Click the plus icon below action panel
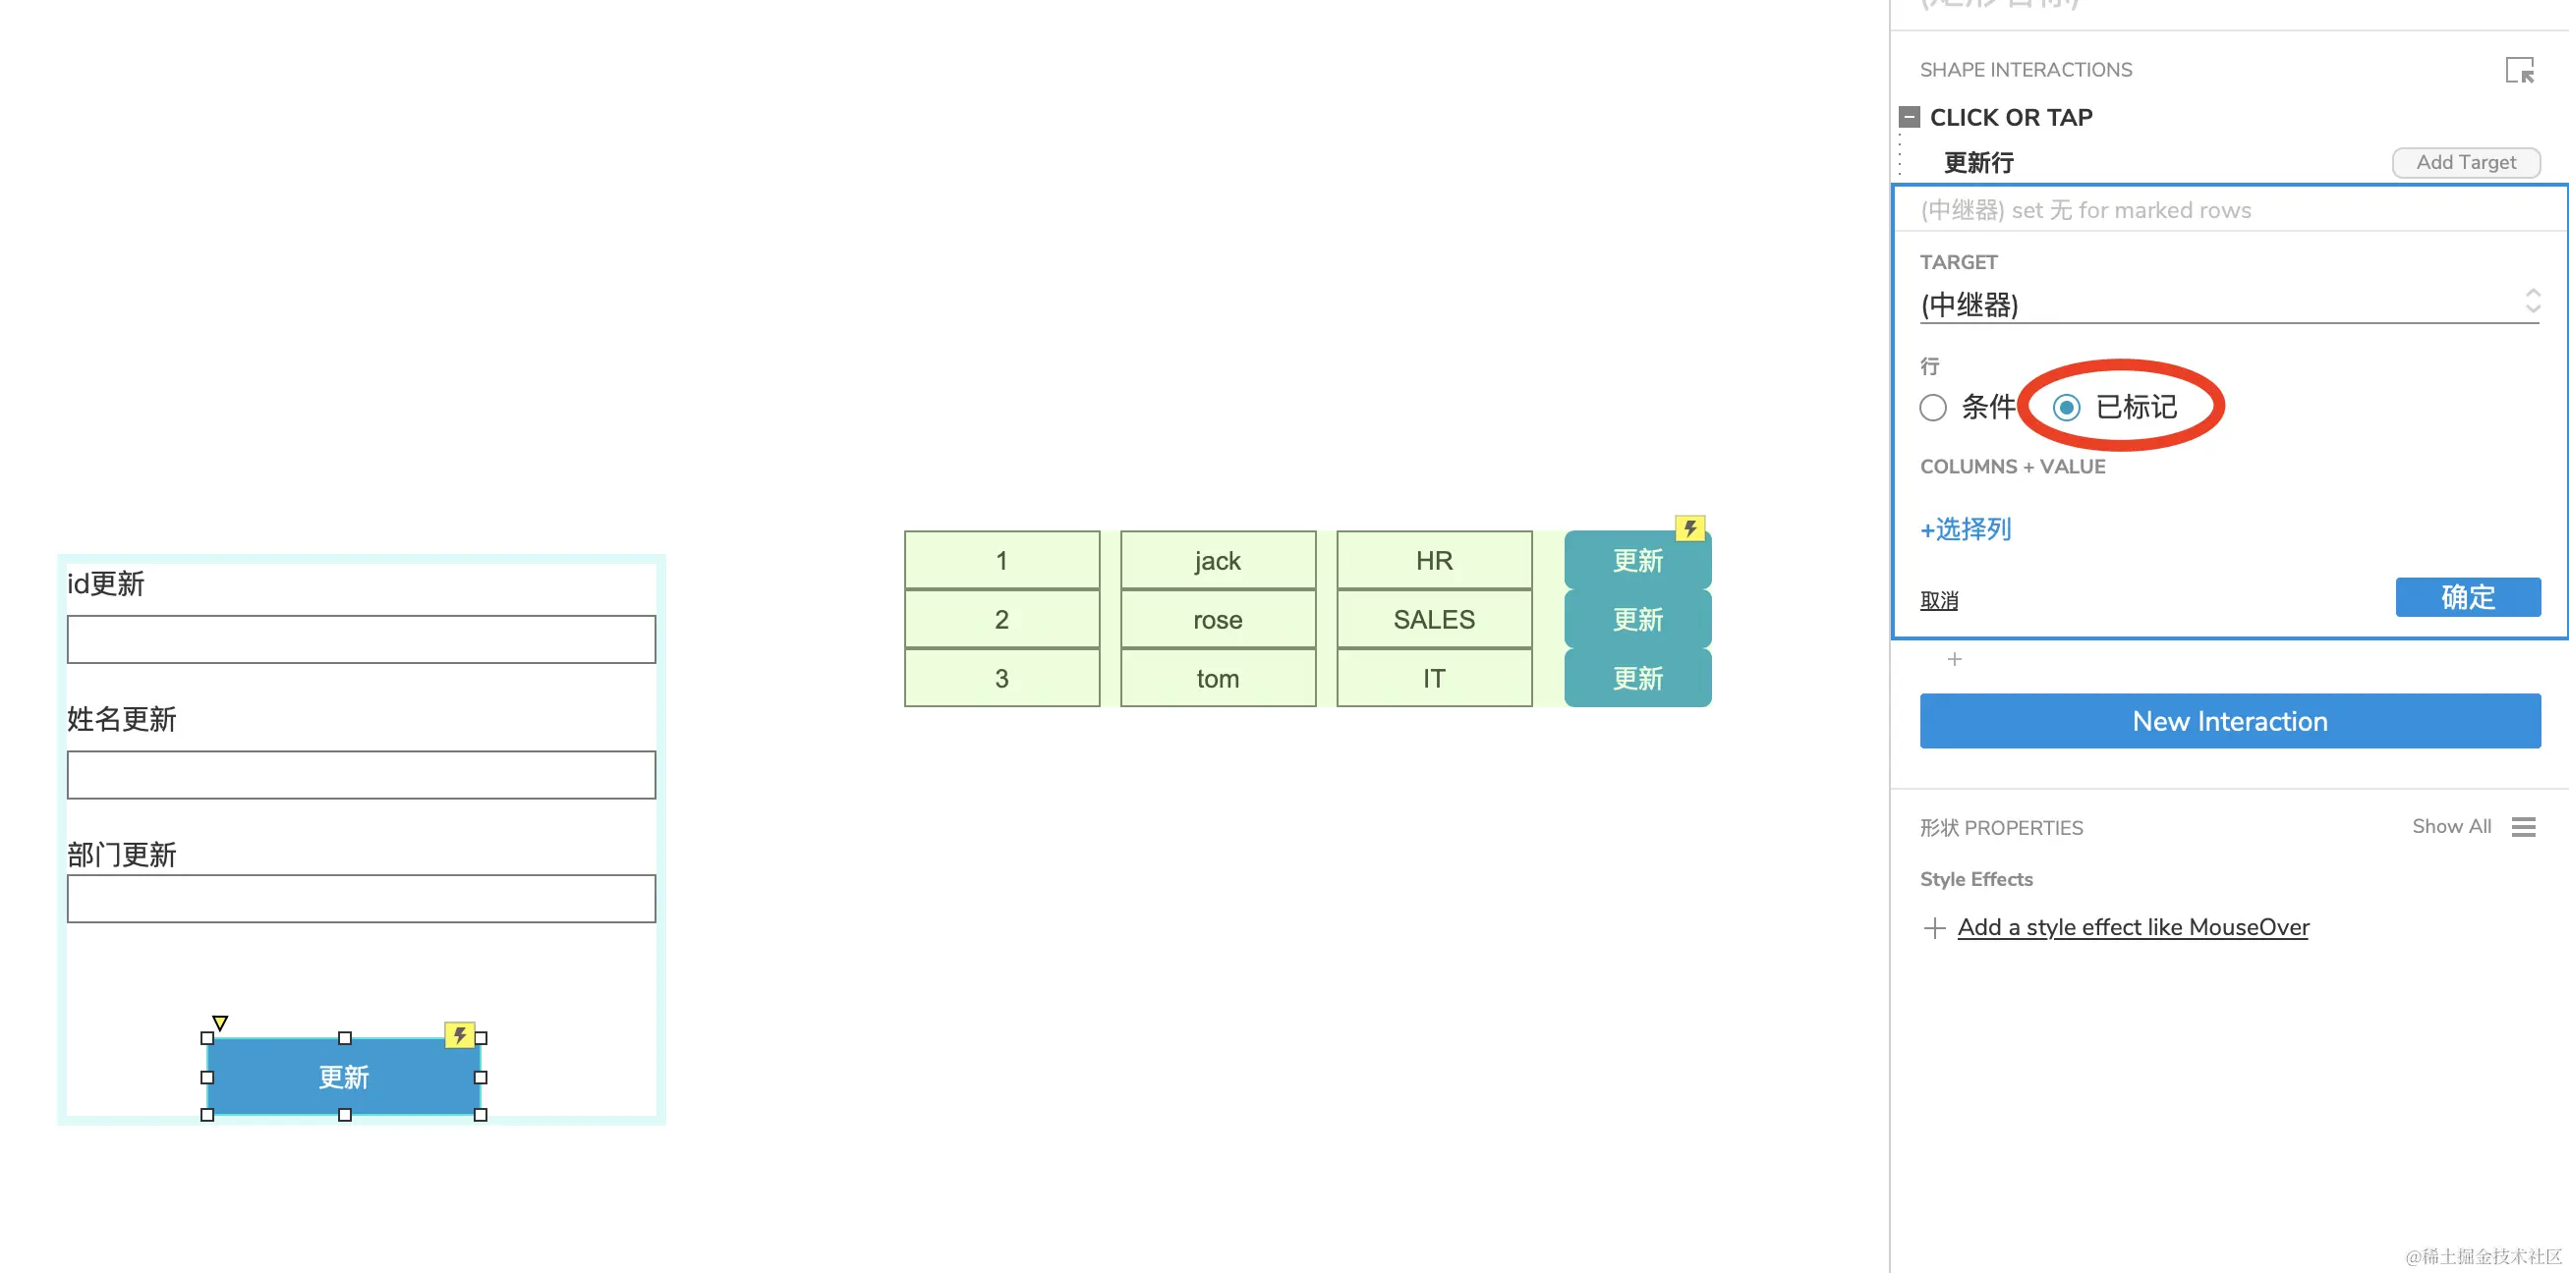This screenshot has width=2569, height=1273. pyautogui.click(x=1954, y=659)
